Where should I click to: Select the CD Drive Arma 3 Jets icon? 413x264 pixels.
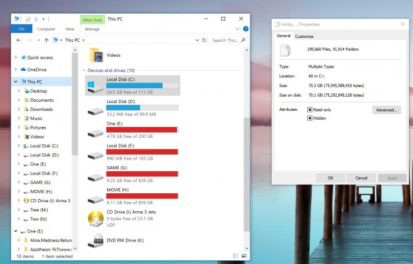(96, 219)
